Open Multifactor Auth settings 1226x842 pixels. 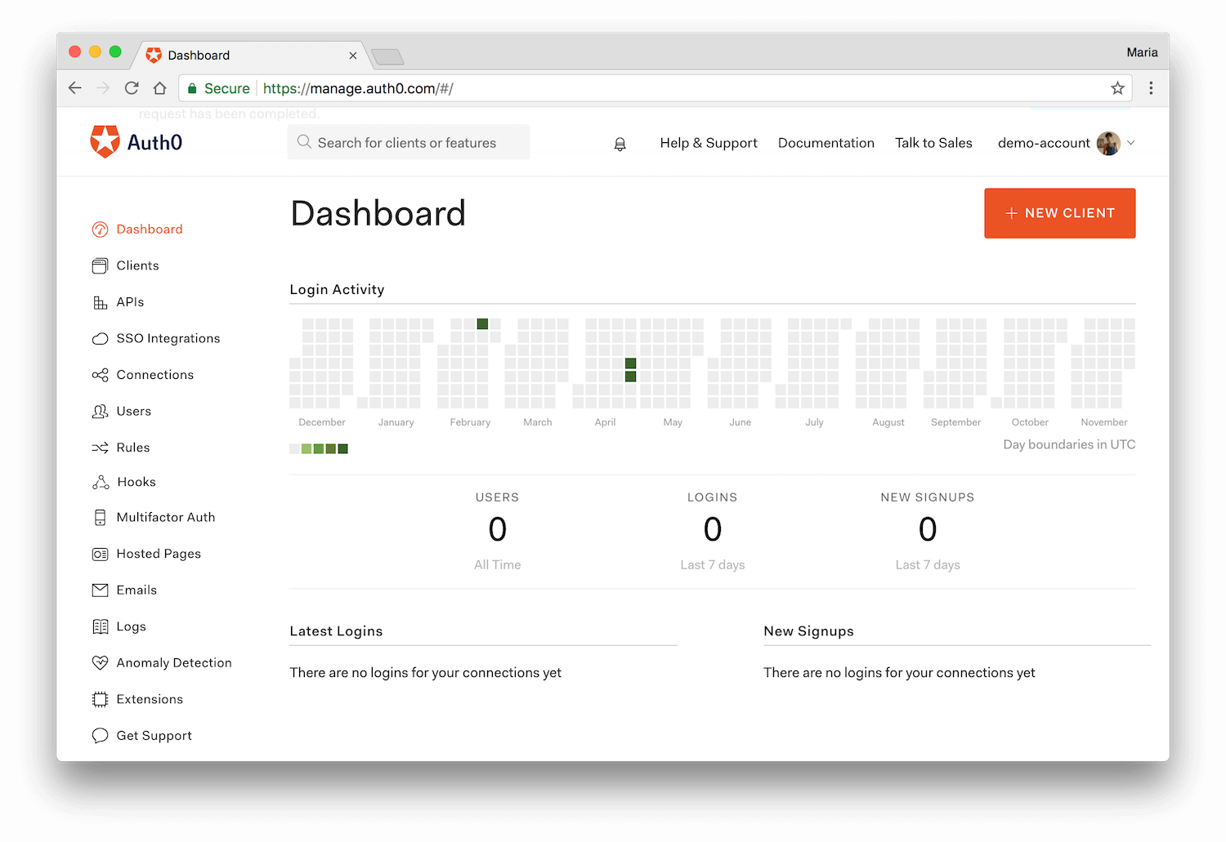click(166, 517)
